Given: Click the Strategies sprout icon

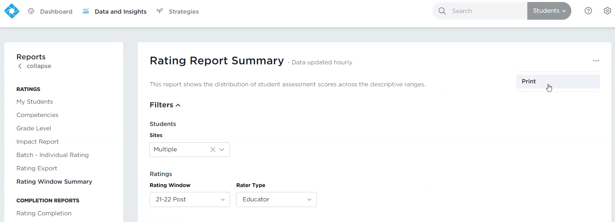Looking at the screenshot, I should (x=160, y=11).
